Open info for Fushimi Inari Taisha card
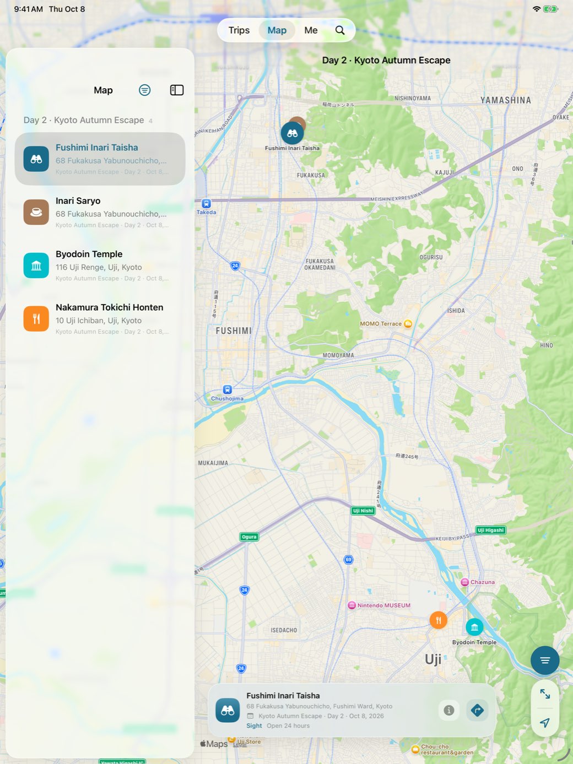Viewport: 573px width, 764px height. [x=449, y=710]
